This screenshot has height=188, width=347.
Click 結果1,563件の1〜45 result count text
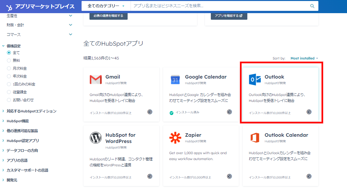(x=101, y=58)
